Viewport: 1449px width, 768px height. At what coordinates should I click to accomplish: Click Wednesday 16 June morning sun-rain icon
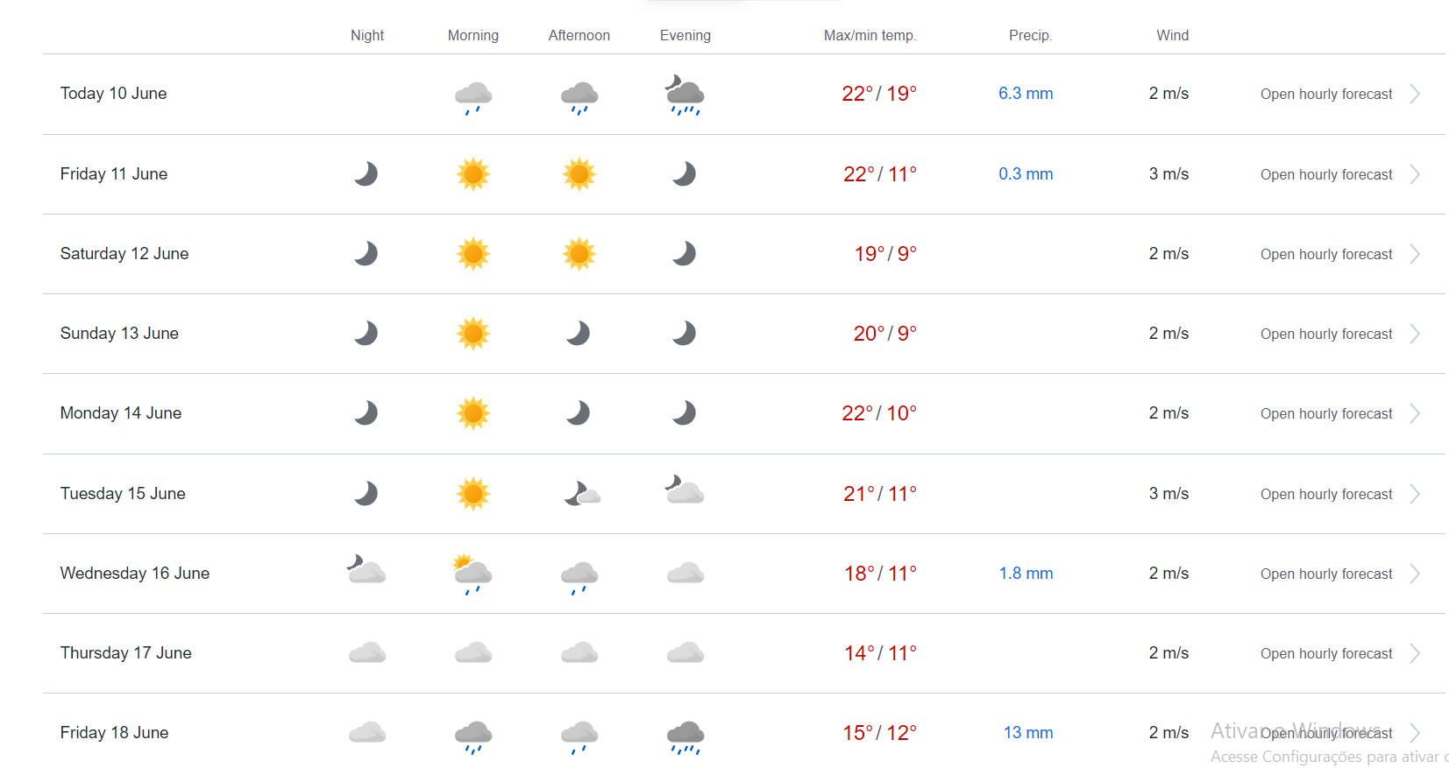[x=472, y=574]
